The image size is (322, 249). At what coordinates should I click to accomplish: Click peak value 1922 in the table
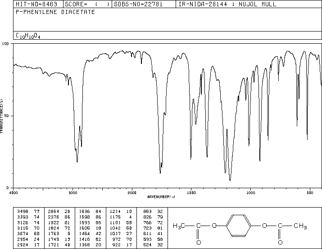coord(54,222)
